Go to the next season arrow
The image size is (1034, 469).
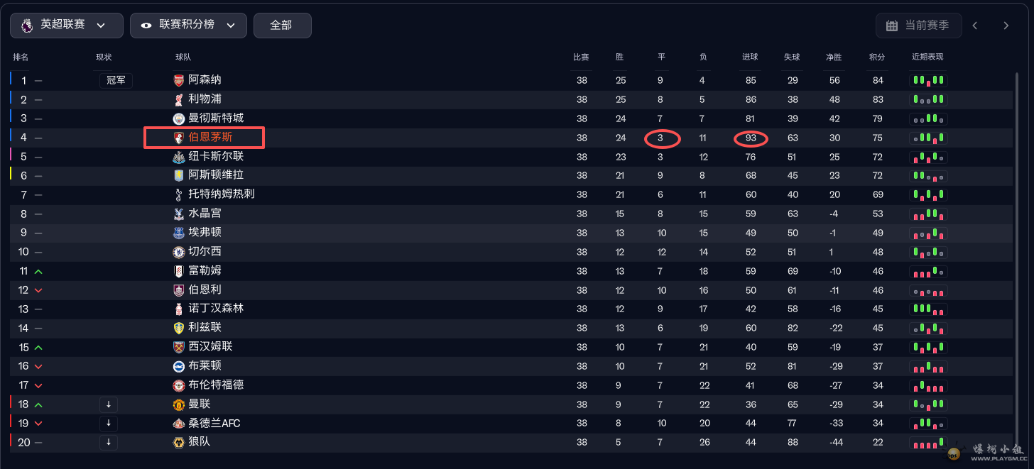tap(1006, 26)
